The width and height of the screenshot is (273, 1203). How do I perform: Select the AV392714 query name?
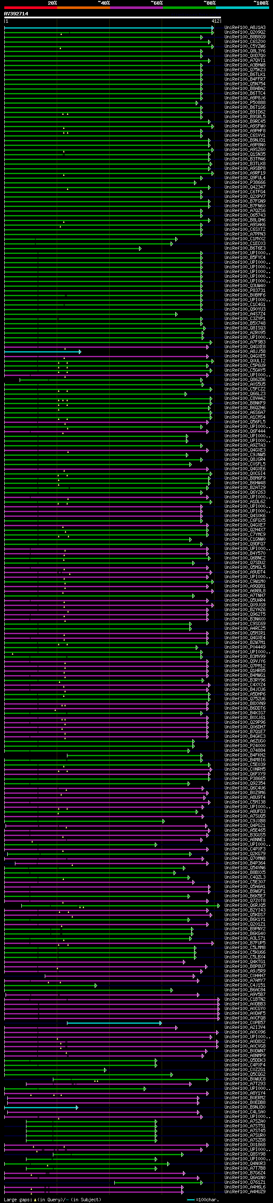click(x=16, y=14)
